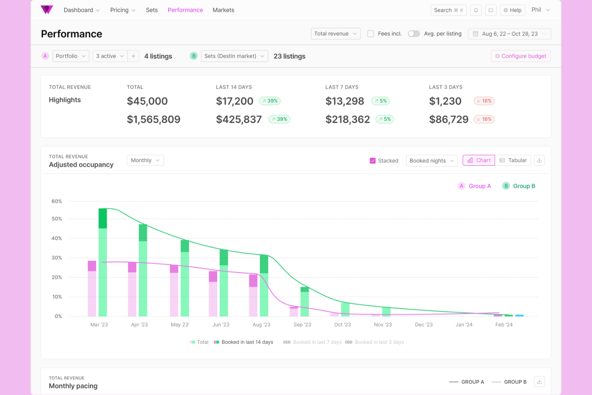The height and width of the screenshot is (395, 592).
Task: Click the plus icon next to active portfolios
Action: (x=133, y=56)
